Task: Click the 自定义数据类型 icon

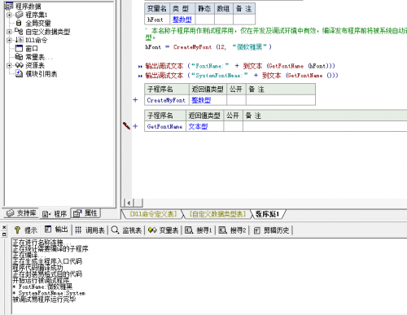Action: point(19,32)
